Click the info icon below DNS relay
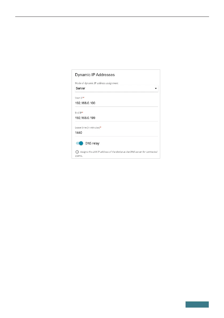The height and width of the screenshot is (318, 224). pyautogui.click(x=77, y=152)
